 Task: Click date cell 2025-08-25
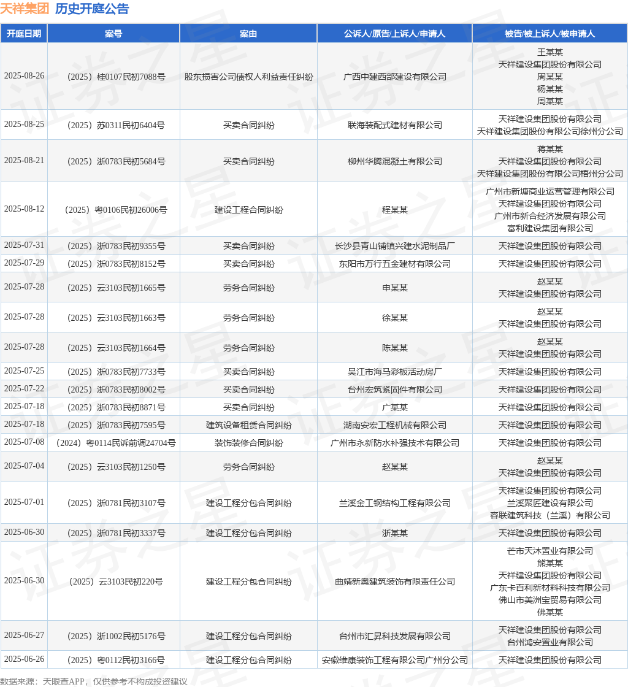24,124
